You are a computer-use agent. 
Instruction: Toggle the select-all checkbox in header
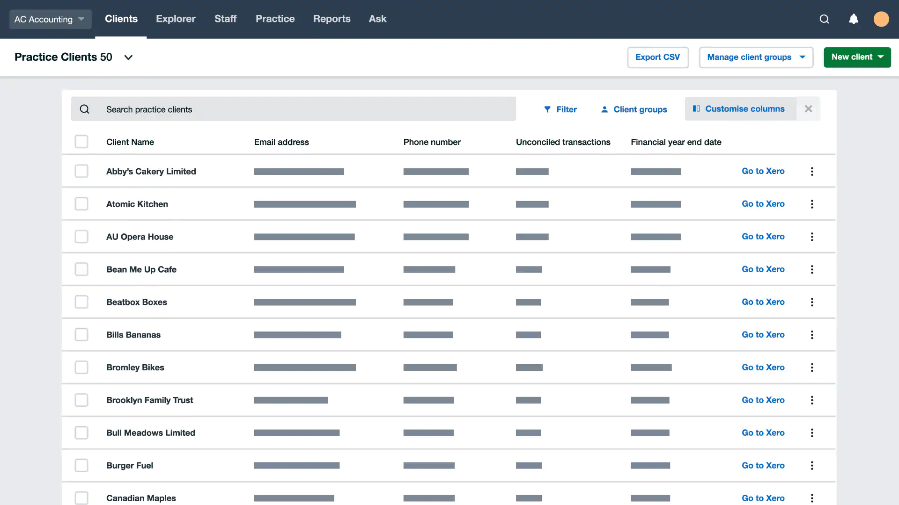click(x=81, y=142)
